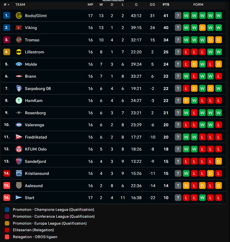This screenshot has width=230, height=242.
Task: Open the Rosenborg team link
Action: pos(35,113)
